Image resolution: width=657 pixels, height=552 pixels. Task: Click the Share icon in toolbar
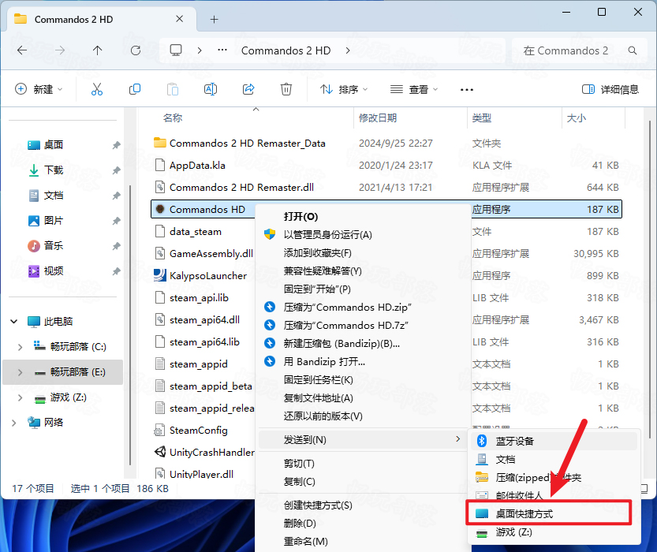[x=248, y=89]
